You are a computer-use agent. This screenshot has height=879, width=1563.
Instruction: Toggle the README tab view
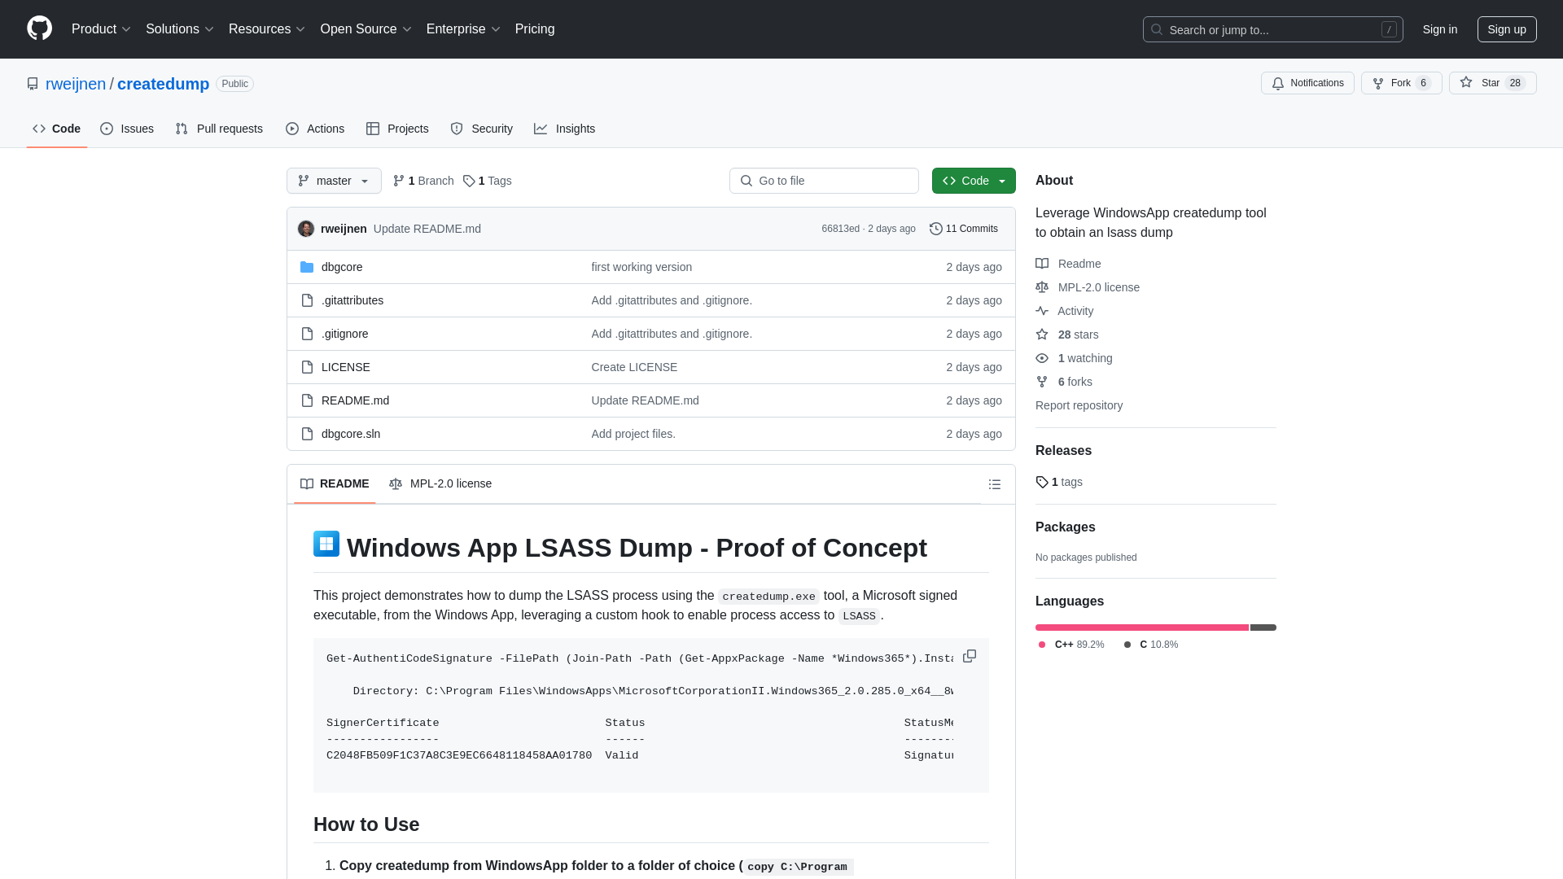pos(334,484)
